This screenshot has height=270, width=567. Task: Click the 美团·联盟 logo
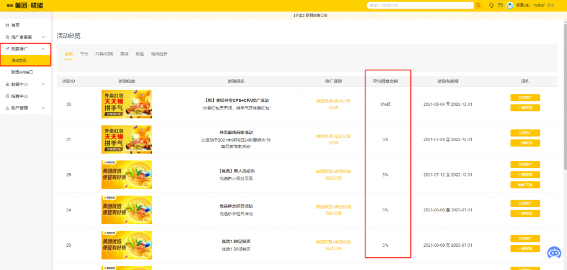pos(25,6)
